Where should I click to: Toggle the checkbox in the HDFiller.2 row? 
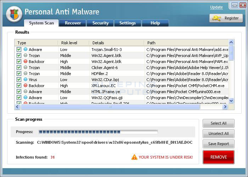pos(19,73)
